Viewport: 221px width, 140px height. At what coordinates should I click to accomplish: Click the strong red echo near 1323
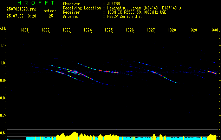[74, 71]
